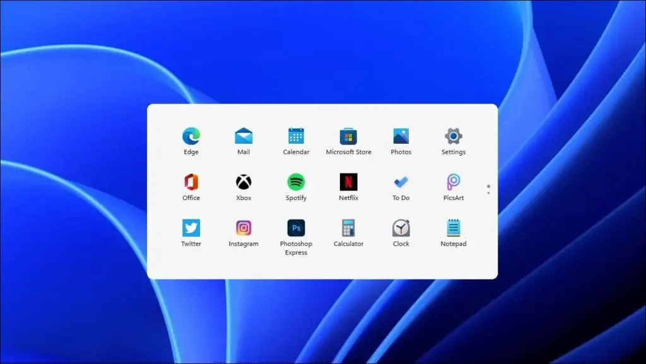The width and height of the screenshot is (646, 364).
Task: Open the Edge browser icon
Action: (191, 136)
